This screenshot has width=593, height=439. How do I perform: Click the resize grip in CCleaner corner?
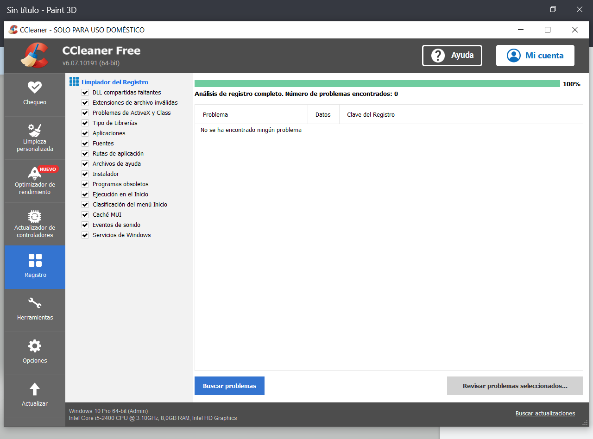585,422
